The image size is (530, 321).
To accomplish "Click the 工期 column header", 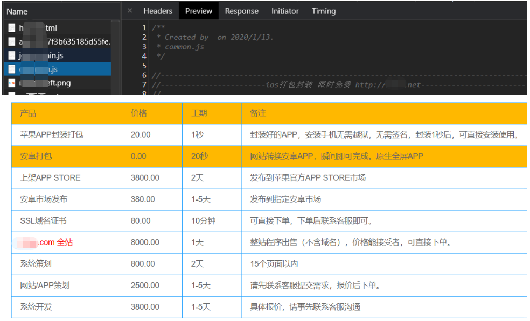I will [x=212, y=113].
